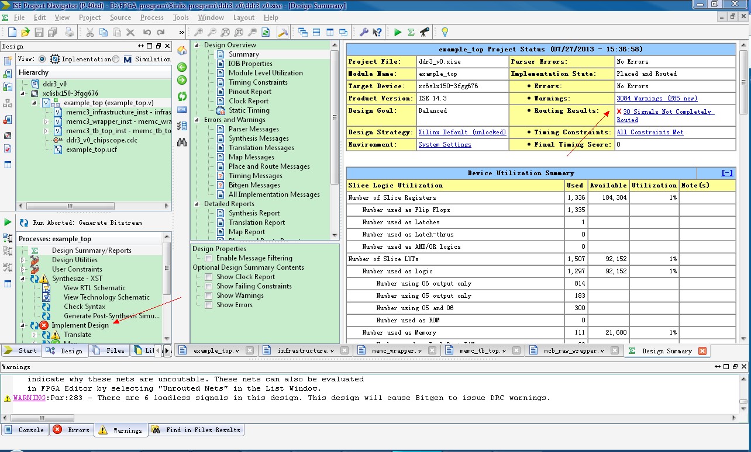The height and width of the screenshot is (452, 751).
Task: Select the Simulation view radio button
Action: 116,59
